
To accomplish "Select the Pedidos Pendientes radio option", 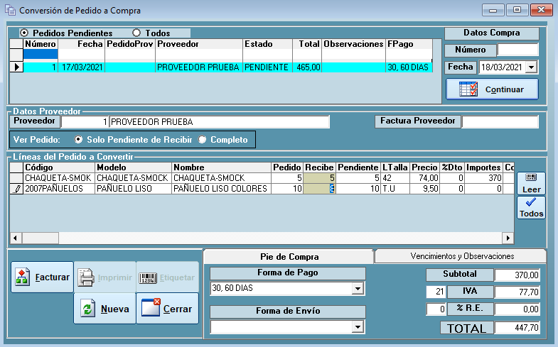I will click(x=24, y=33).
